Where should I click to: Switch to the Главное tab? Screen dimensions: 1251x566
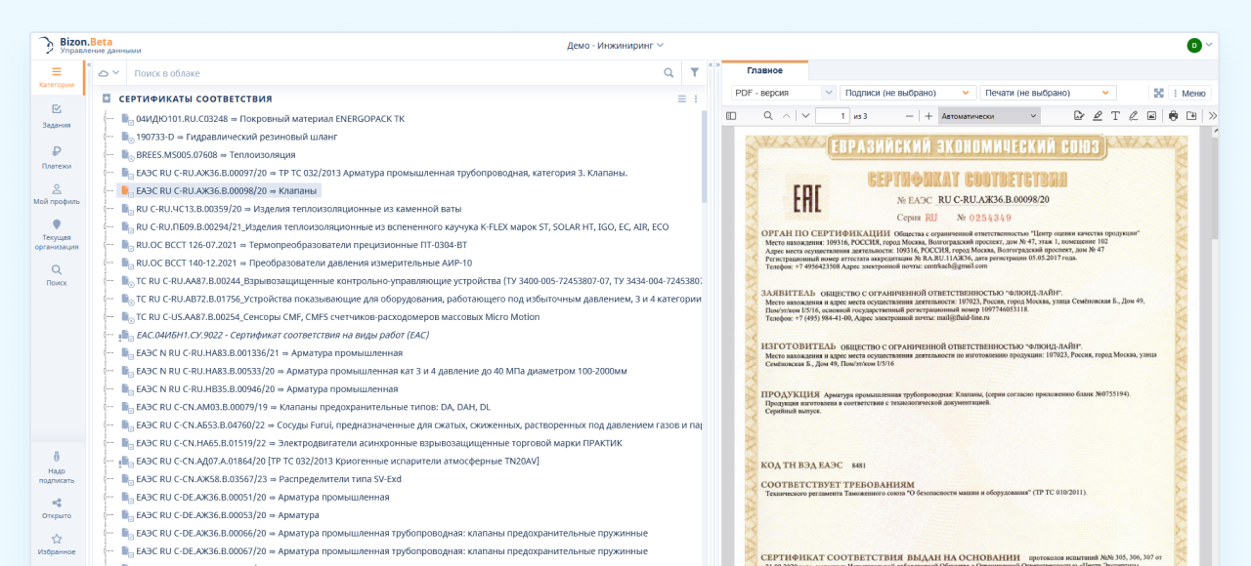pos(765,70)
